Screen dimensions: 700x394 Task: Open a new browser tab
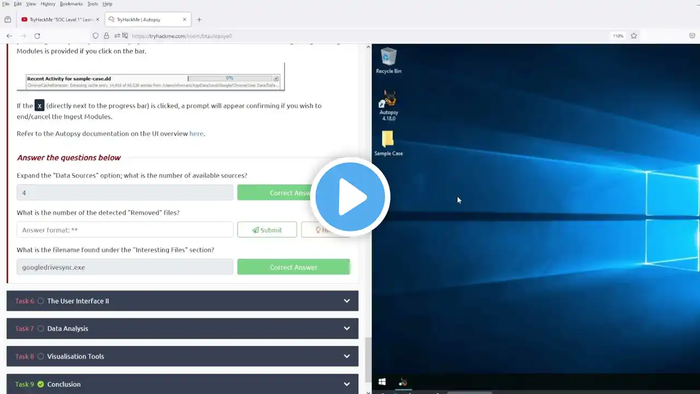[x=199, y=20]
